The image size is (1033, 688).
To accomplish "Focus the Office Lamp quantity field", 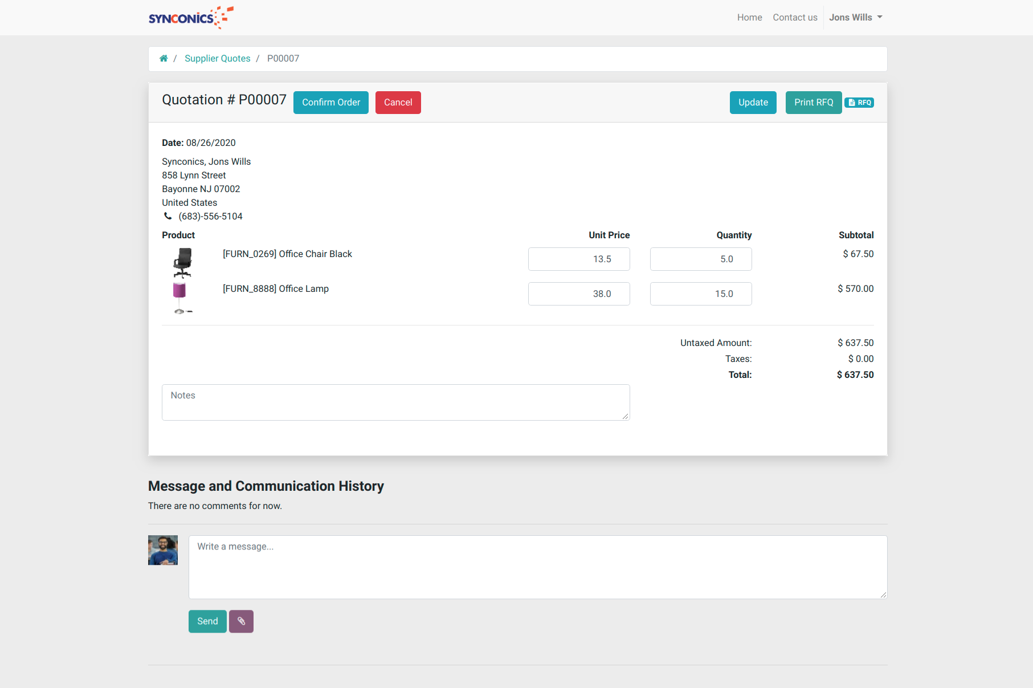I will pyautogui.click(x=700, y=294).
